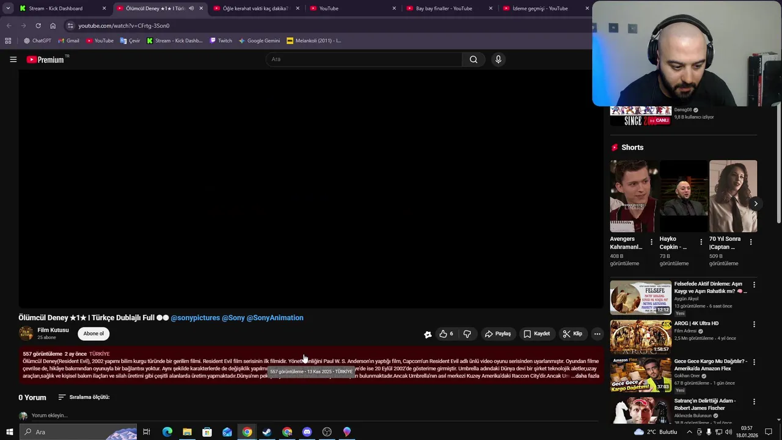This screenshot has height=440, width=782.
Task: Open the three-dot more actions next to Klip
Action: coord(597,334)
